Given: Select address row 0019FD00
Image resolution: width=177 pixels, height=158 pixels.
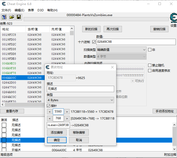Looking at the screenshot, I should pos(35,39).
